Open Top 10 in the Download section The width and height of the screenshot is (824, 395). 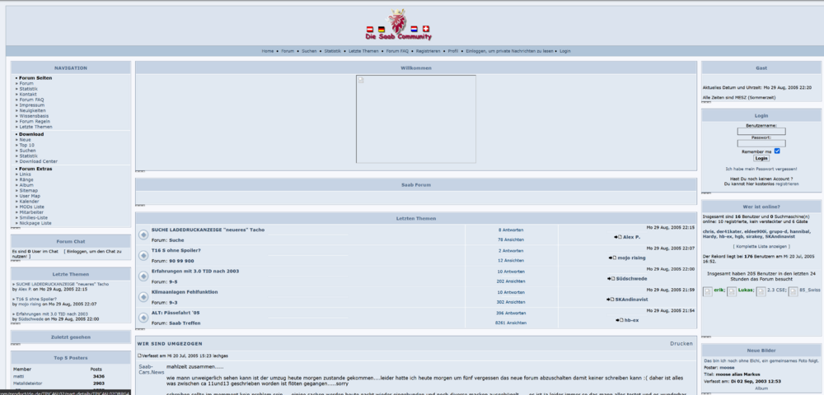[x=27, y=146]
